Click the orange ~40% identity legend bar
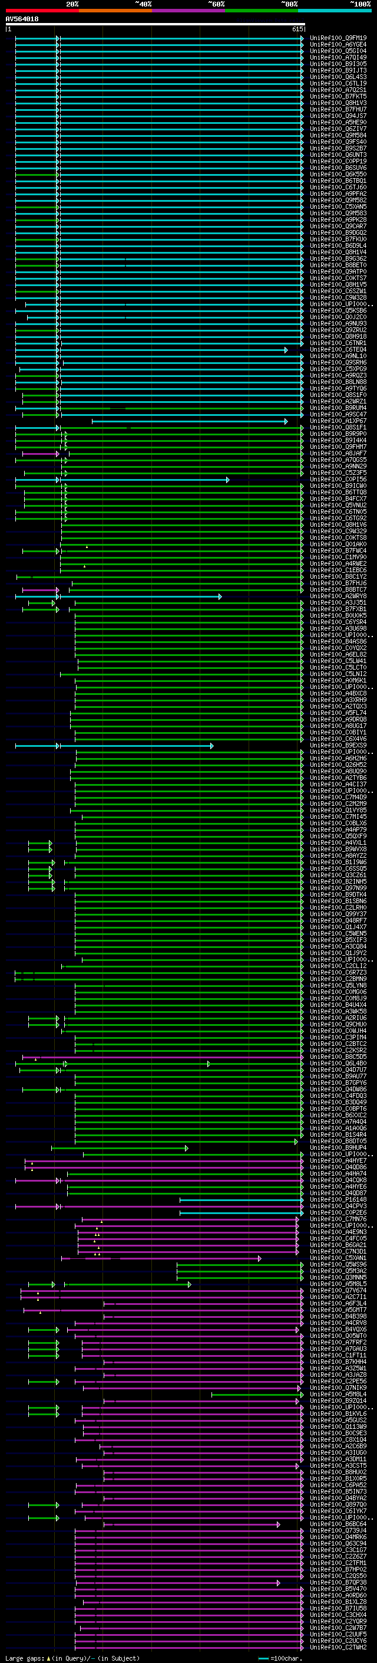 pyautogui.click(x=115, y=11)
